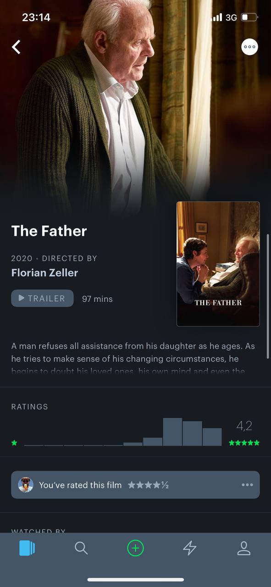Click the vertical scrollbar indicator on right edge
This screenshot has width=271, height=587.
tap(268, 296)
